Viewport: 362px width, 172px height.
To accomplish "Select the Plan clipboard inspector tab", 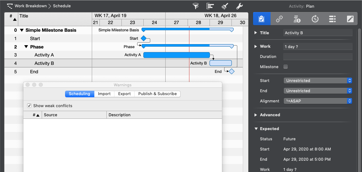I will 261,19.
